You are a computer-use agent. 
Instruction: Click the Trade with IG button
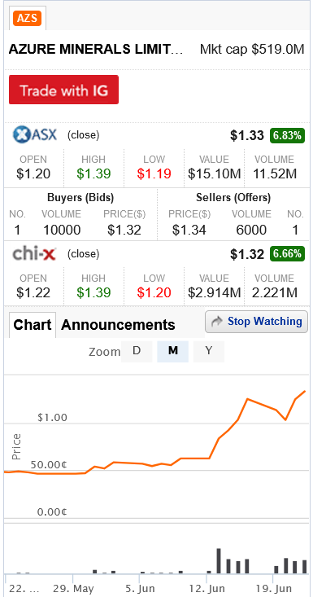coord(63,90)
